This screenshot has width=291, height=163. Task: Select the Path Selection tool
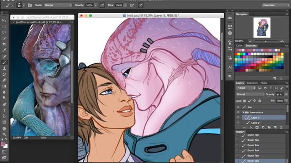pos(4,116)
